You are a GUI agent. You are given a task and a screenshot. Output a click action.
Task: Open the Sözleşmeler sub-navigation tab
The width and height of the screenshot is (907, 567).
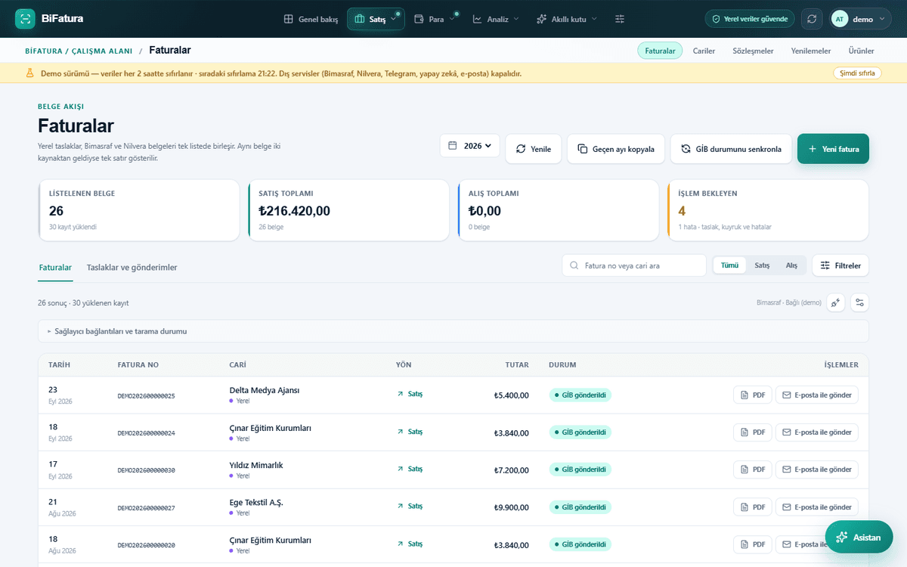tap(753, 51)
